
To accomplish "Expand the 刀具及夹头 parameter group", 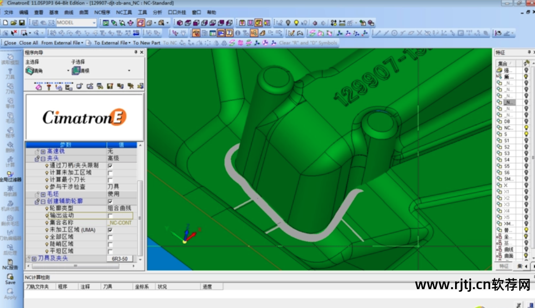I will point(34,259).
